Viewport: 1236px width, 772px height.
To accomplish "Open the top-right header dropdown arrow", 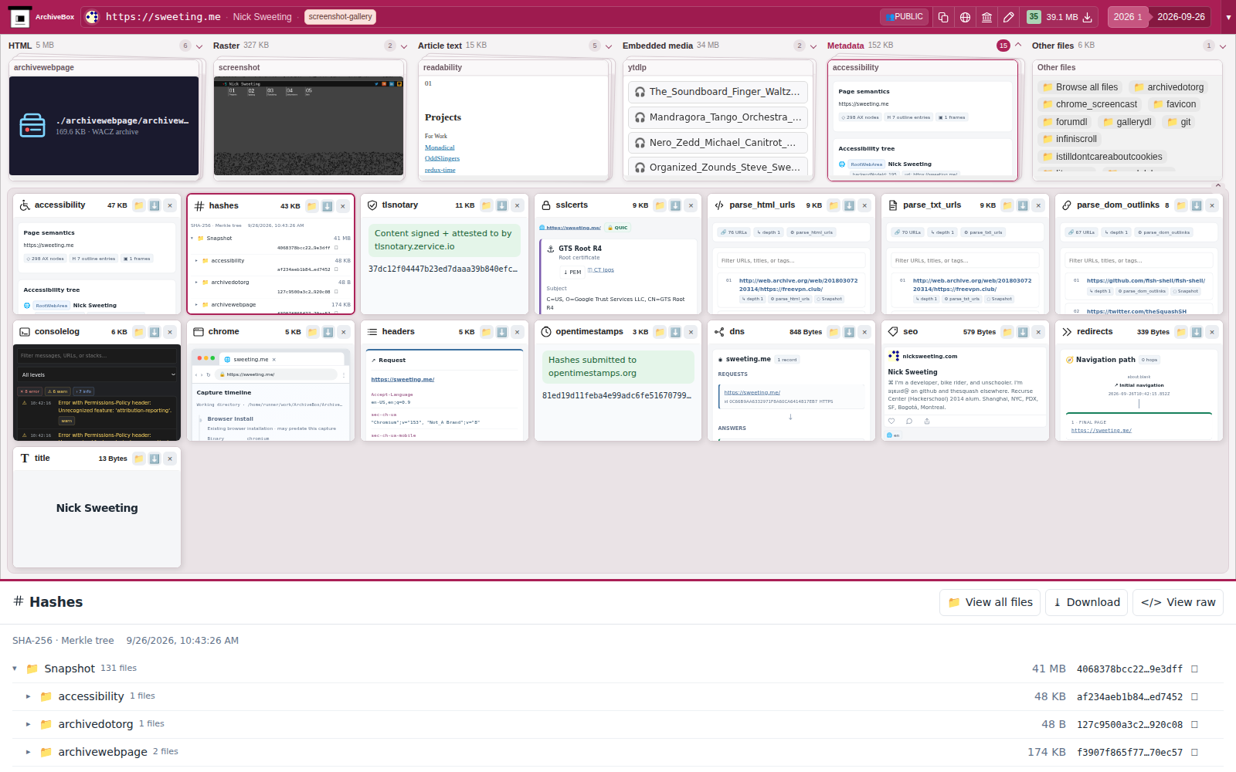I will point(1228,17).
